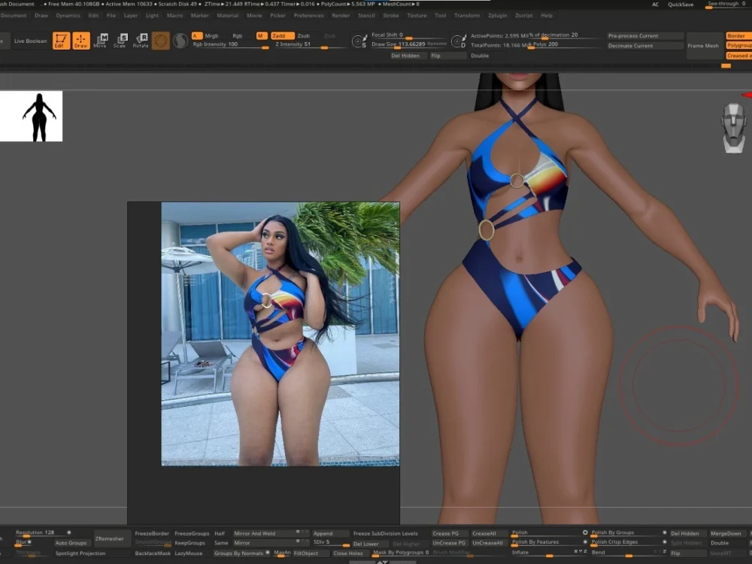752x564 pixels.
Task: Switch to Zsub sculpt mode
Action: tap(304, 35)
